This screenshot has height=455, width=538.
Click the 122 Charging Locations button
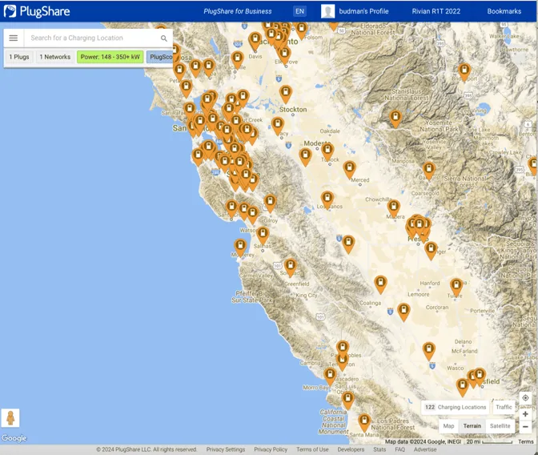(456, 407)
